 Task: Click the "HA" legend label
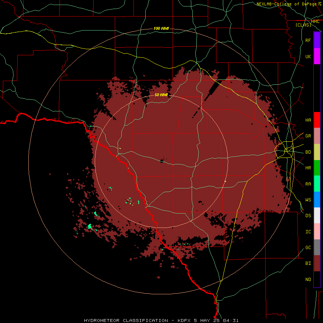[308, 120]
